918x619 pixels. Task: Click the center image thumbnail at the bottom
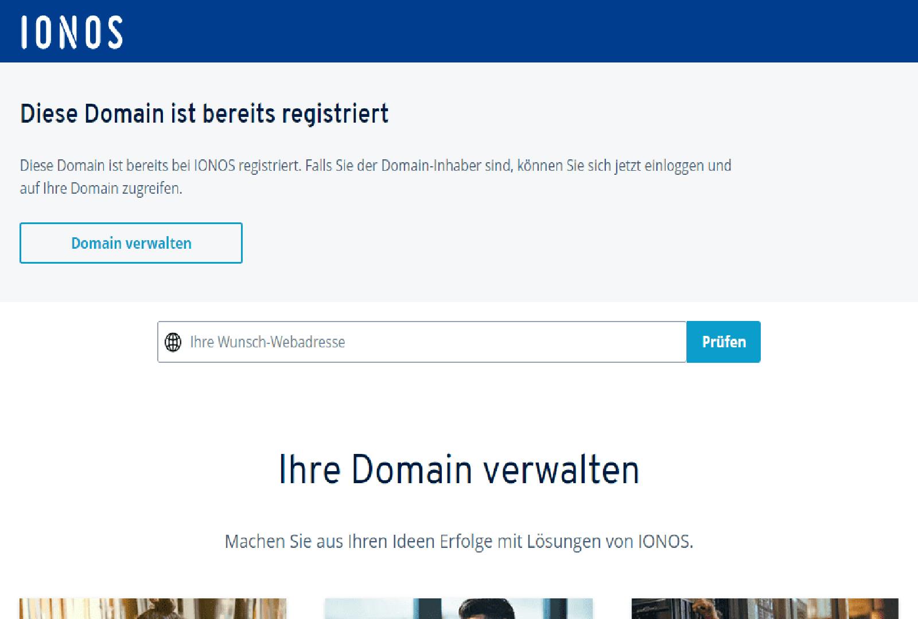(459, 608)
